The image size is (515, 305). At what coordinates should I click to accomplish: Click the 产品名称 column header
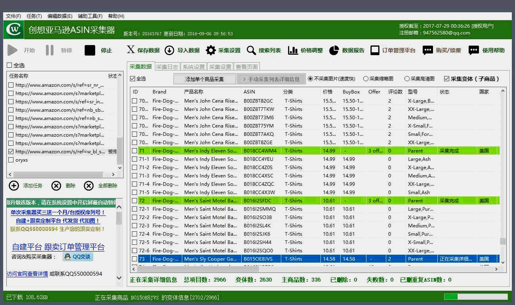click(212, 92)
